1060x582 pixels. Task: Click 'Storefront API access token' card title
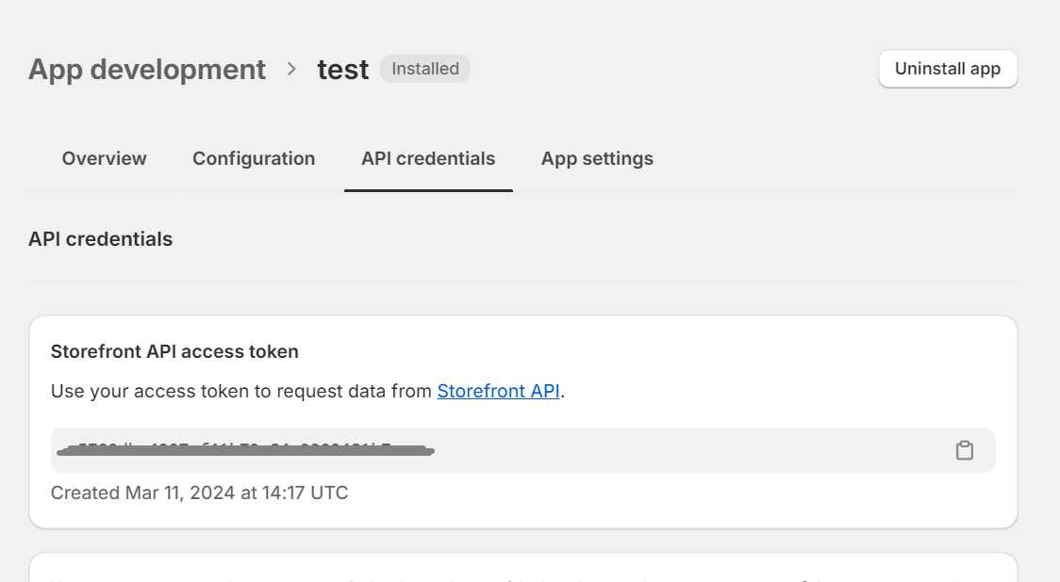point(174,352)
